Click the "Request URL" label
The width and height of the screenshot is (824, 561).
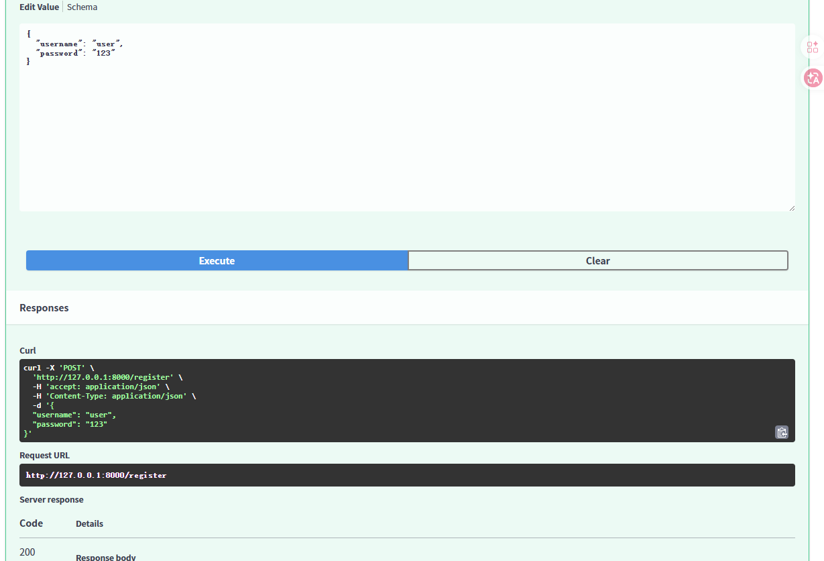(x=44, y=455)
